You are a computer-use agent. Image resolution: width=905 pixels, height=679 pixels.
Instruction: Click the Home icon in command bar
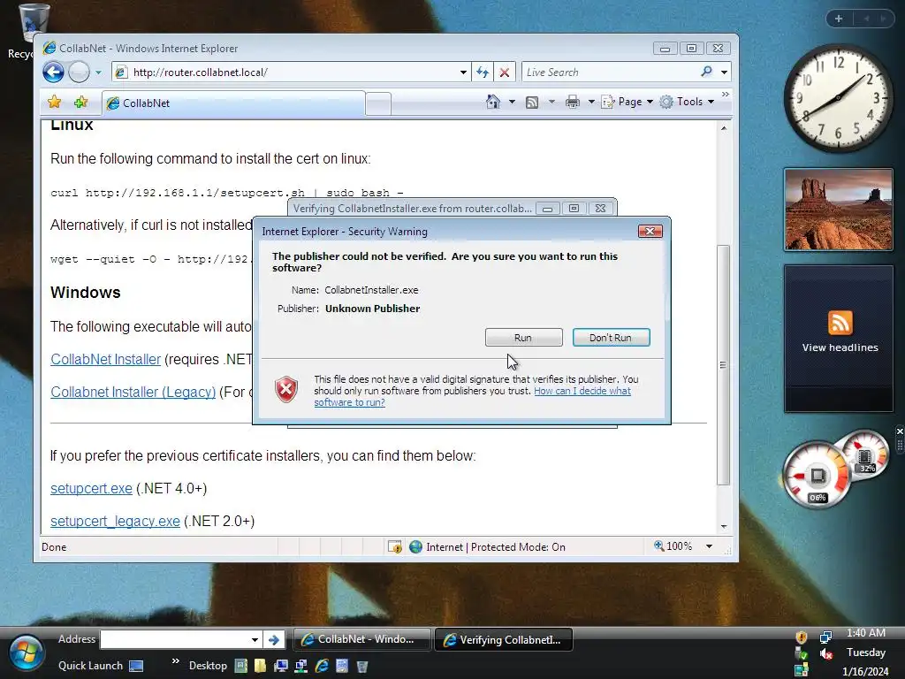[493, 102]
